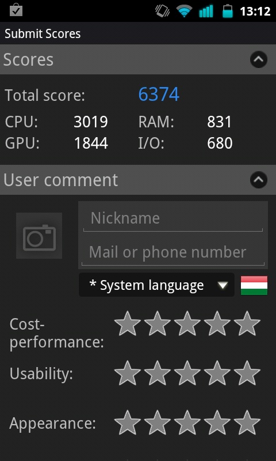The width and height of the screenshot is (276, 461).
Task: Collapse the Scores section chevron
Action: pos(258,59)
